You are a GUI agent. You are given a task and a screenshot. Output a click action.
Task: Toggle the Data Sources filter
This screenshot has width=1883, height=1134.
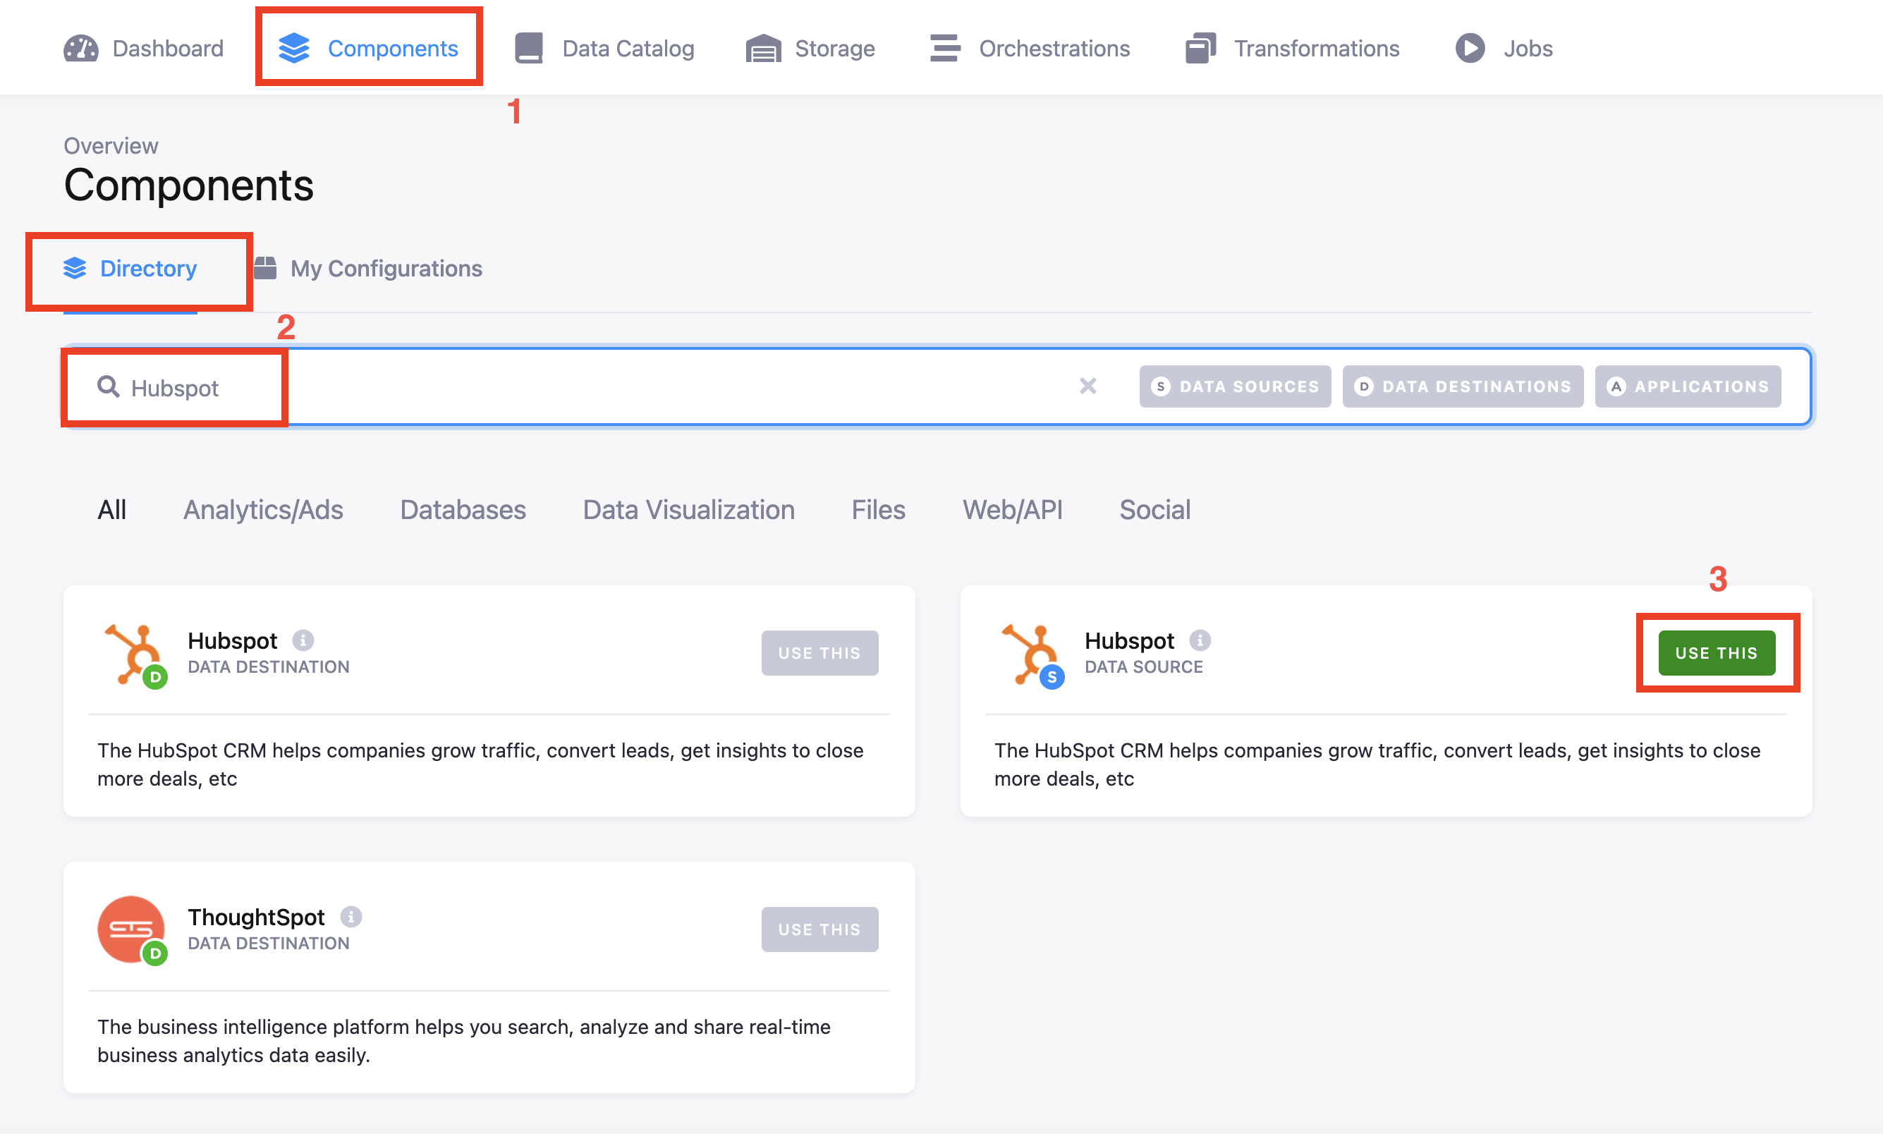(1234, 386)
